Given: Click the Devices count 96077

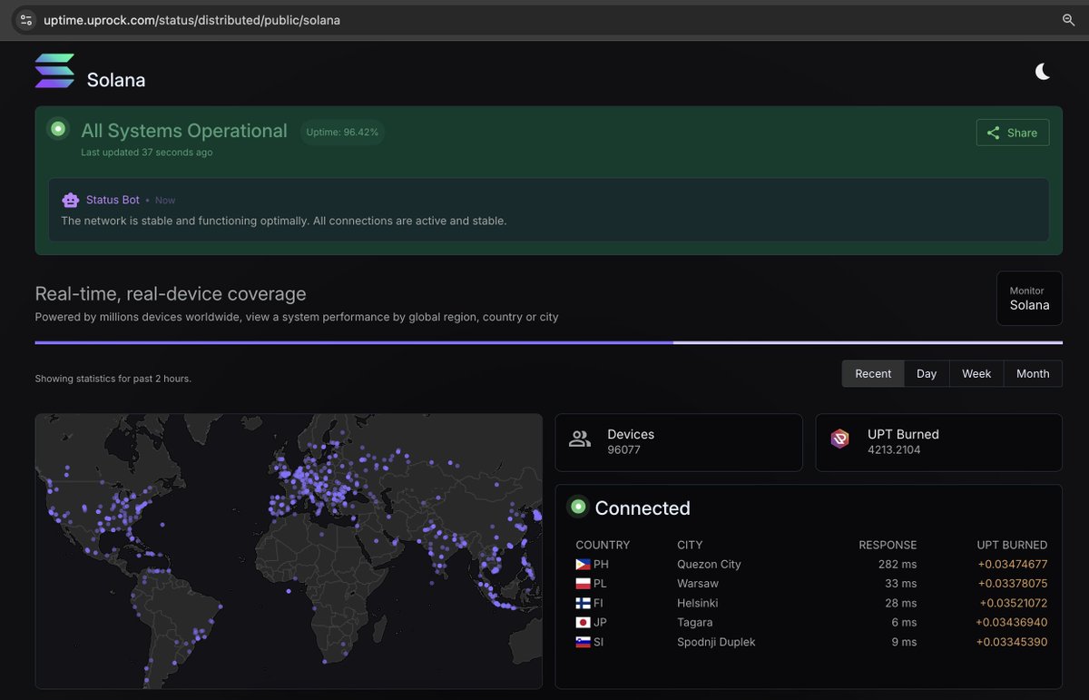Looking at the screenshot, I should click(x=624, y=449).
